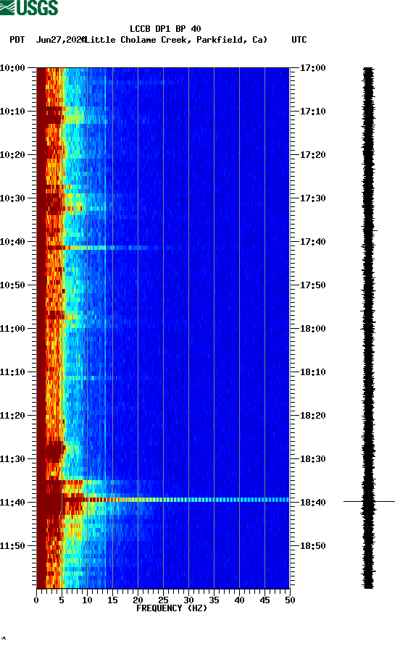
Task: Click the '10' frequency tick label
Action: [87, 600]
